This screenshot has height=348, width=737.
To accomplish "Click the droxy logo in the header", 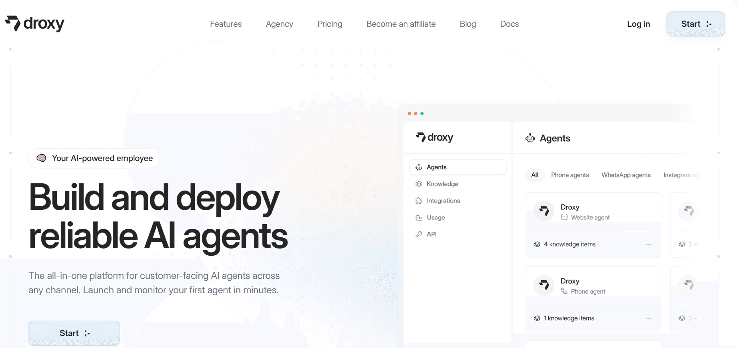I will pos(35,24).
